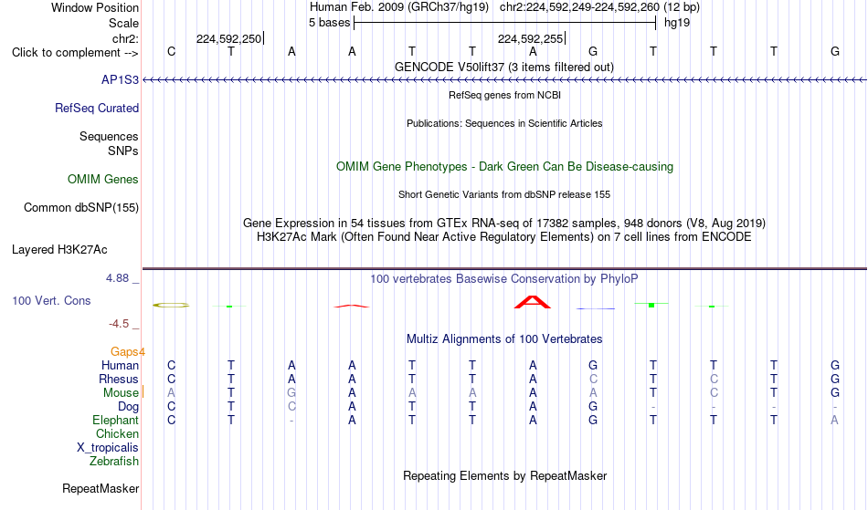Click the 224,592,255 position marker
The height and width of the screenshot is (510, 868).
[x=530, y=38]
